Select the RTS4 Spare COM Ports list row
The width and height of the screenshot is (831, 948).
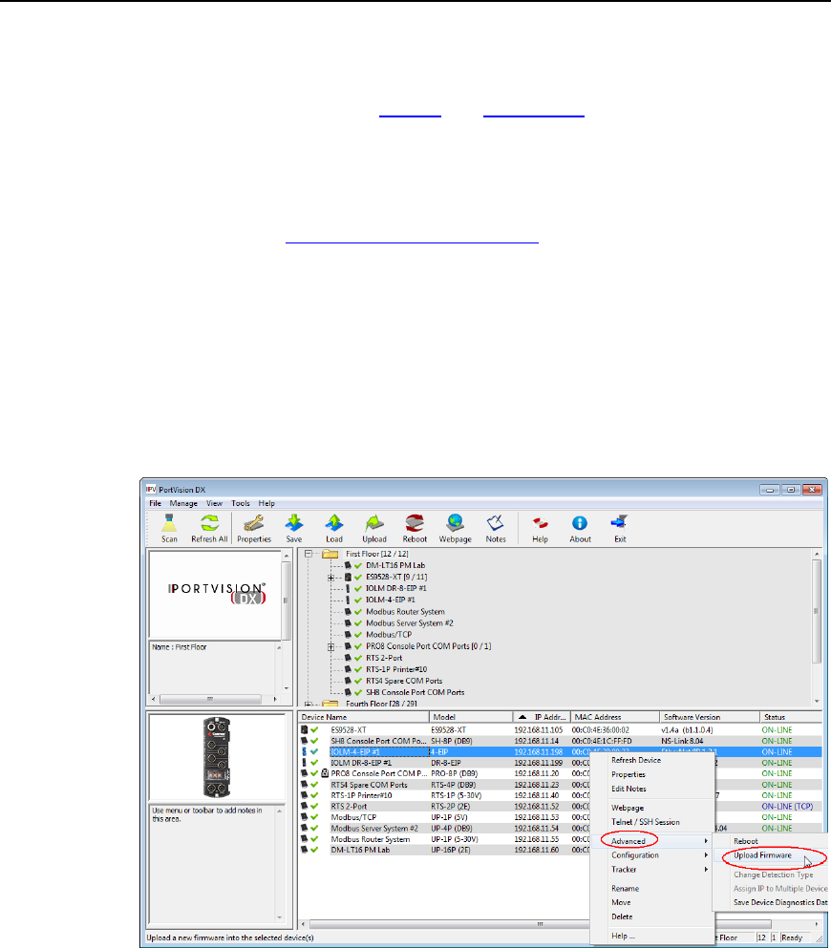561,785
